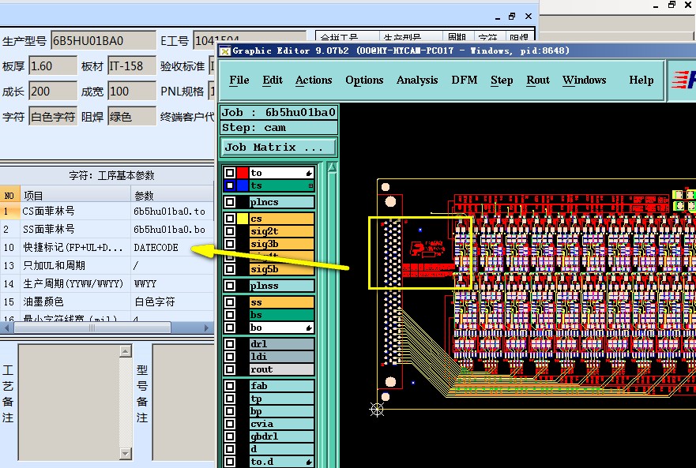
Task: Toggle visibility checkbox for layer to
Action: [x=230, y=173]
